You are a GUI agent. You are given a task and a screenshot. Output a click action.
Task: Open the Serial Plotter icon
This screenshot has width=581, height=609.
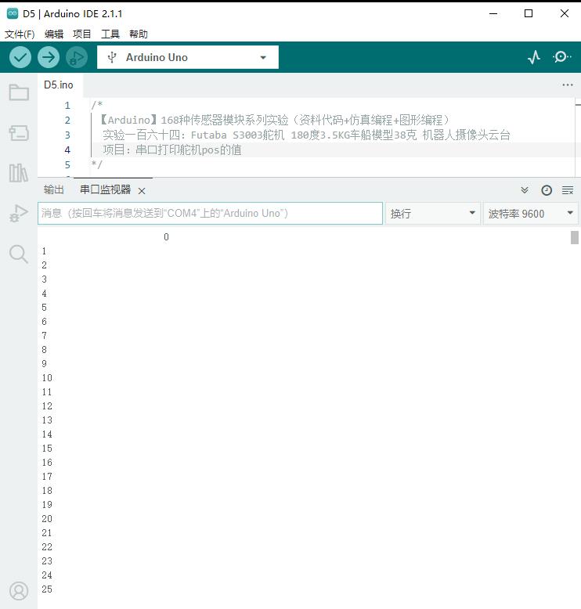tap(534, 57)
